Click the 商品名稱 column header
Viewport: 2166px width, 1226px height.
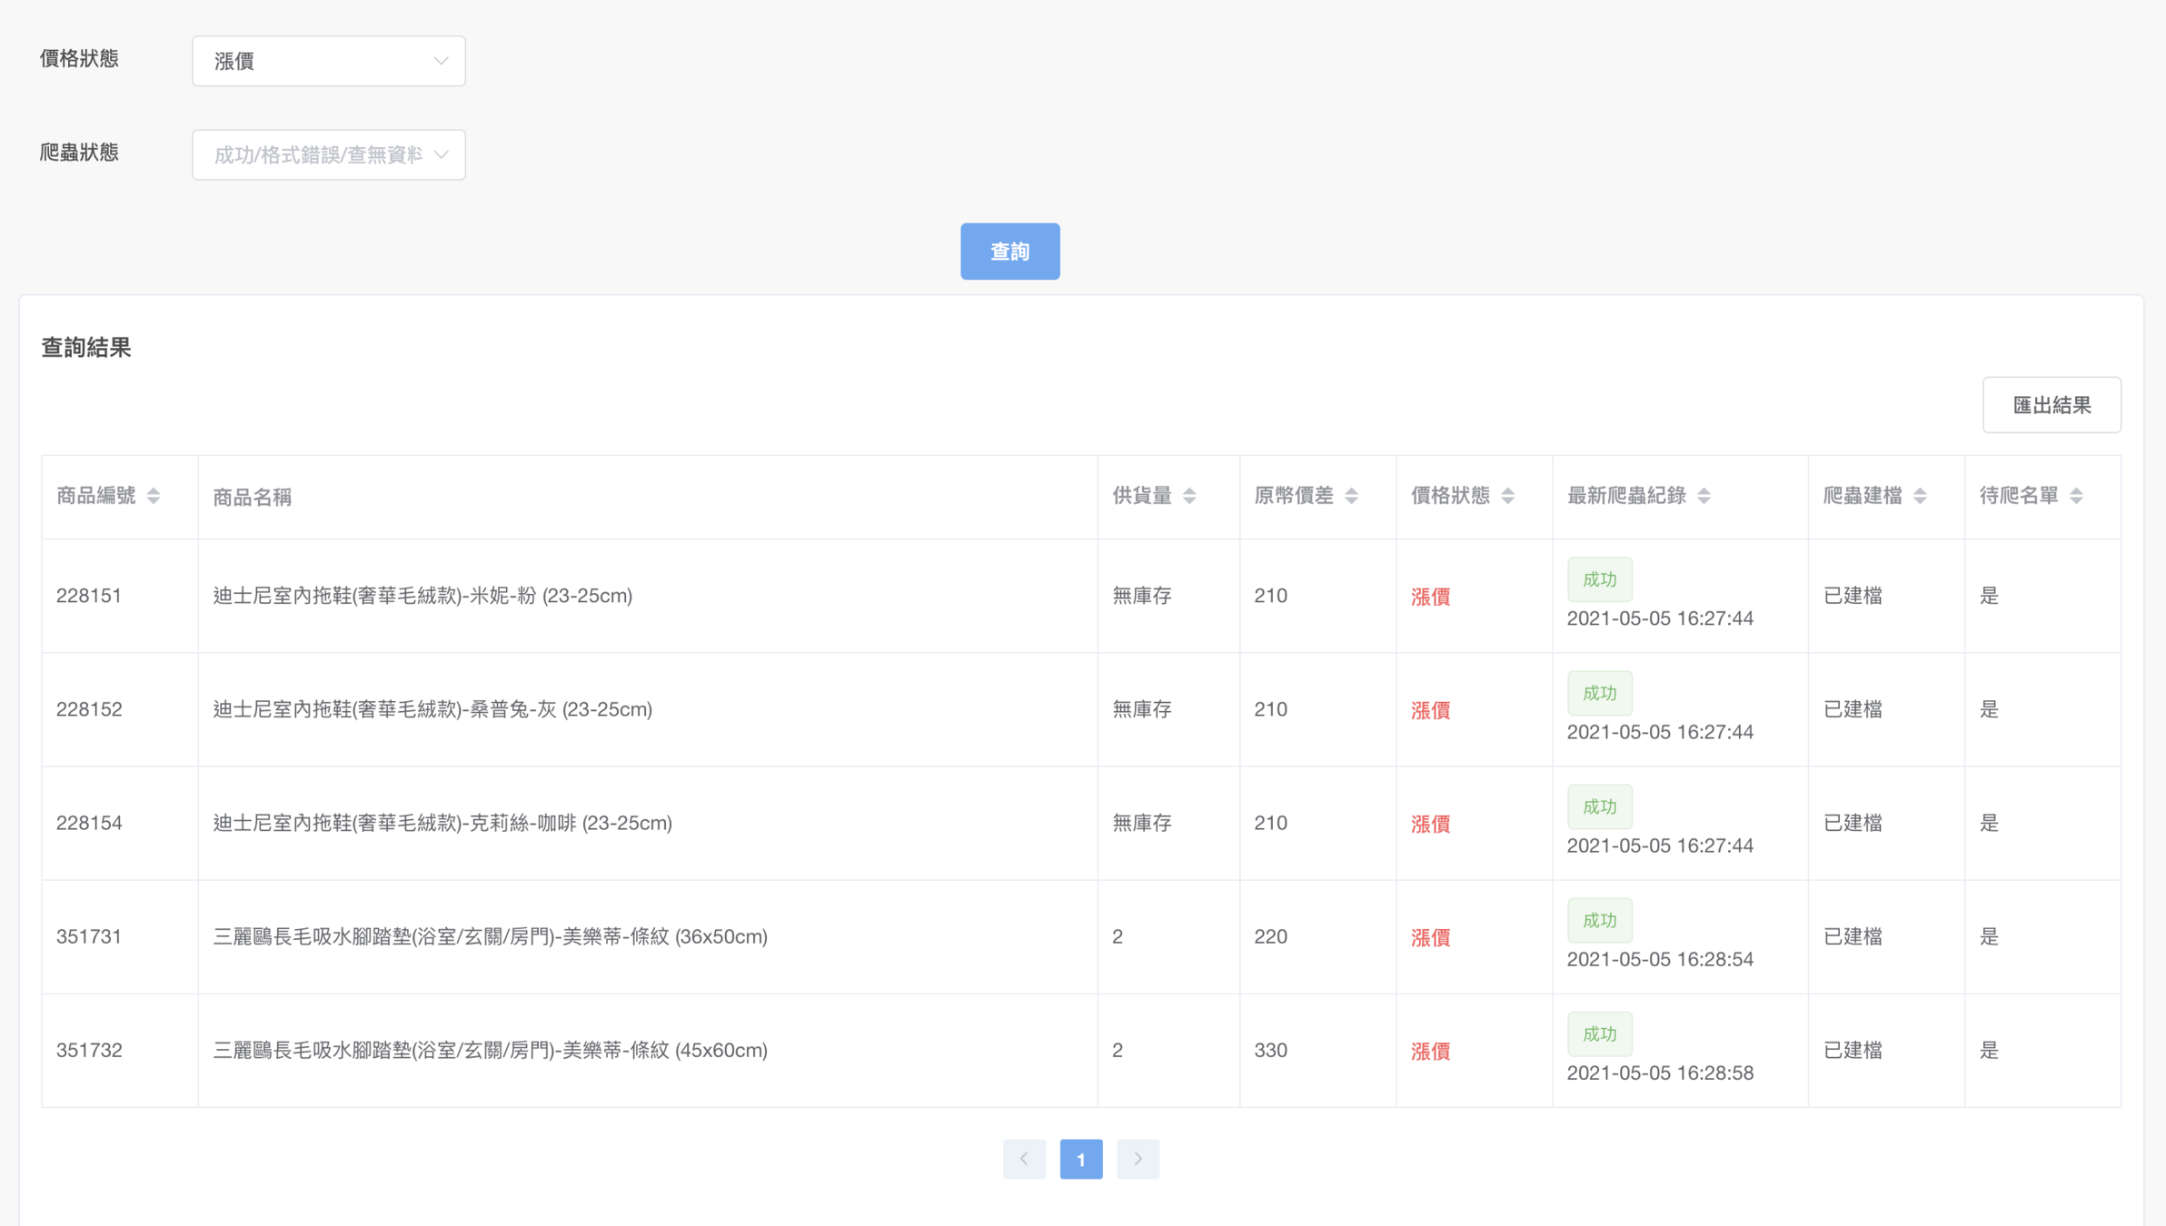253,497
